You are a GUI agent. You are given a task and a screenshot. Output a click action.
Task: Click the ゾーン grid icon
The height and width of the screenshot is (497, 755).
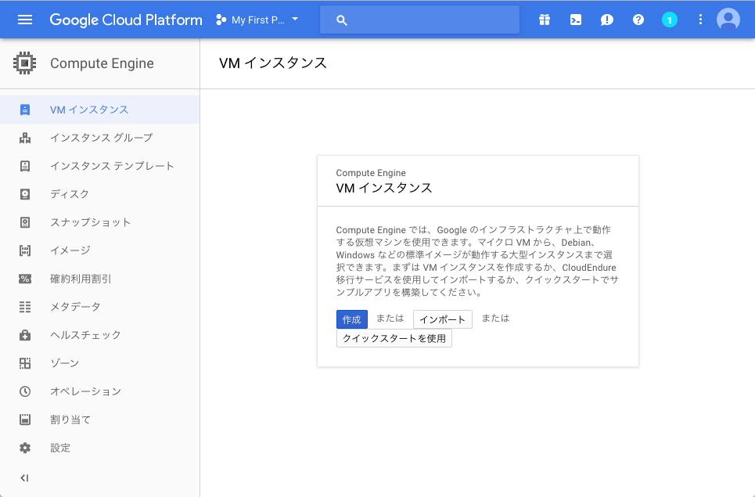pyautogui.click(x=24, y=363)
